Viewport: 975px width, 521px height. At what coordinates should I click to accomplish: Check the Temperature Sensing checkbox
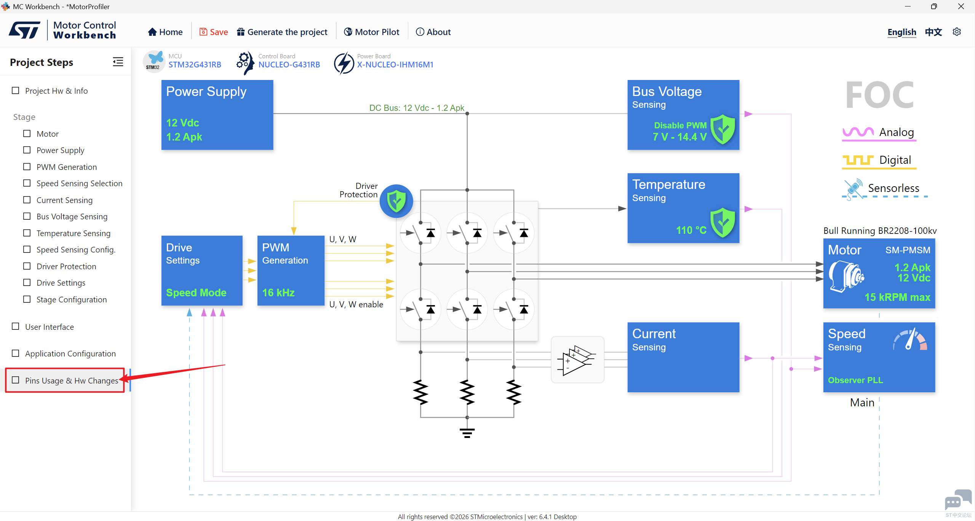[27, 233]
